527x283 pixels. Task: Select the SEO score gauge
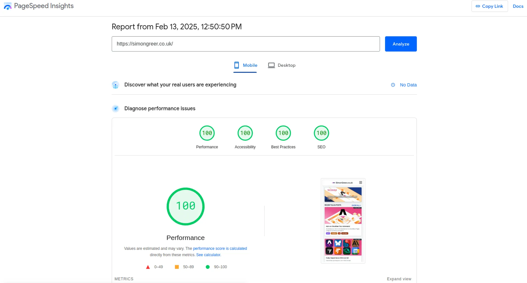(321, 133)
